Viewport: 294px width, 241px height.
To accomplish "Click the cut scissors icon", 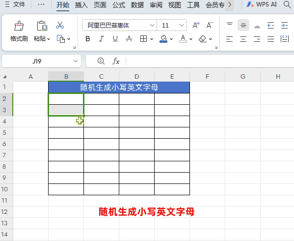I will 60,25.
